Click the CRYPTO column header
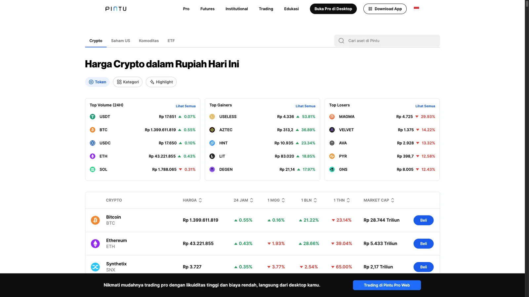The width and height of the screenshot is (529, 297). (114, 200)
